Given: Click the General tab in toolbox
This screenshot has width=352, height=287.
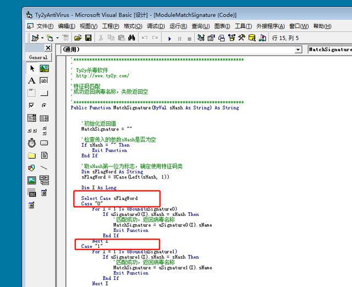Looking at the screenshot, I should pos(38,57).
